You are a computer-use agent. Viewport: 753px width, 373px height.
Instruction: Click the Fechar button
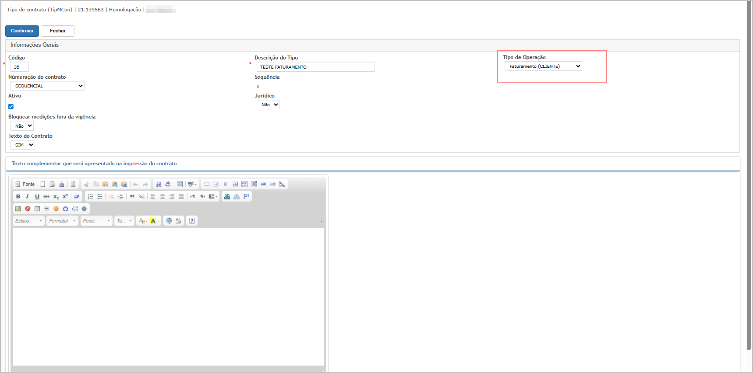coord(57,31)
